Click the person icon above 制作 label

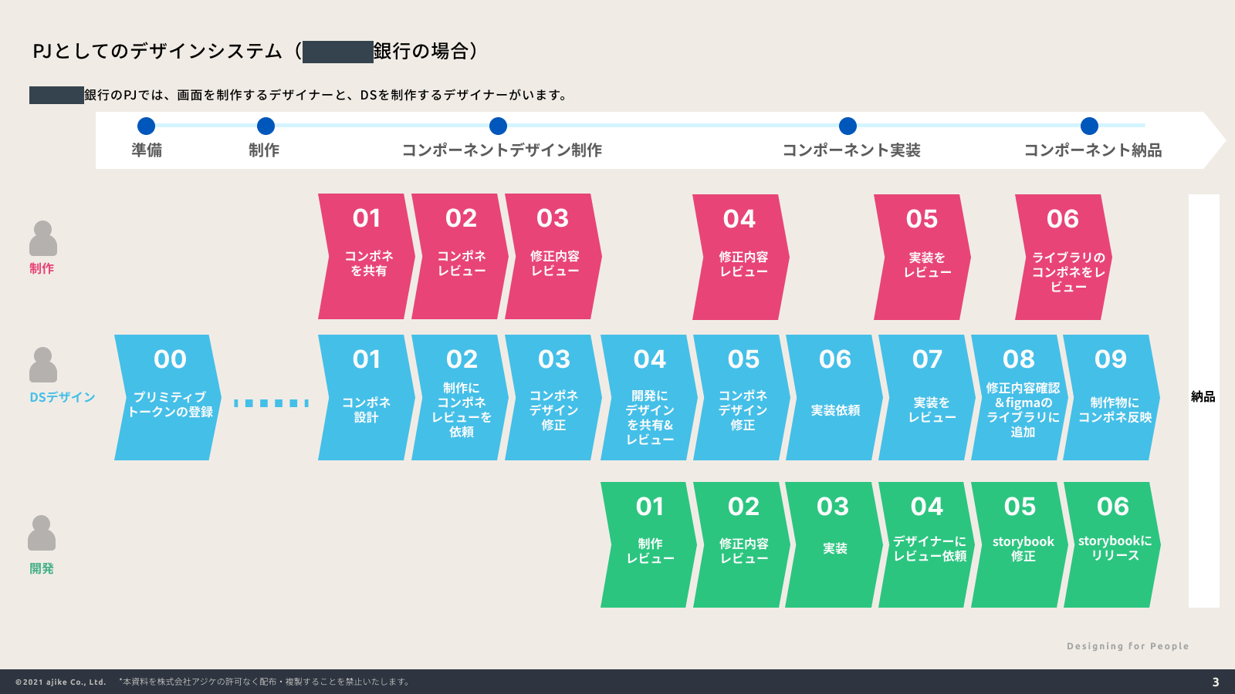click(x=43, y=238)
